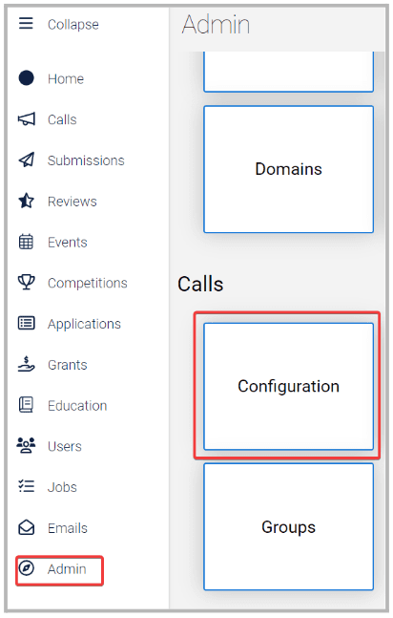The image size is (393, 618).
Task: Open the Configuration card under Calls
Action: pyautogui.click(x=289, y=386)
